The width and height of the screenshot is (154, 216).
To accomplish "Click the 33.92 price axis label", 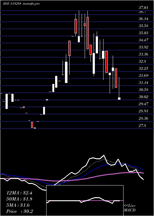I will click(144, 47).
